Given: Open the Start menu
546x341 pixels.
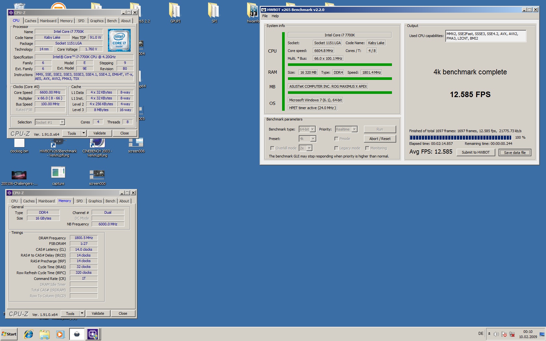Looking at the screenshot, I should (9, 334).
